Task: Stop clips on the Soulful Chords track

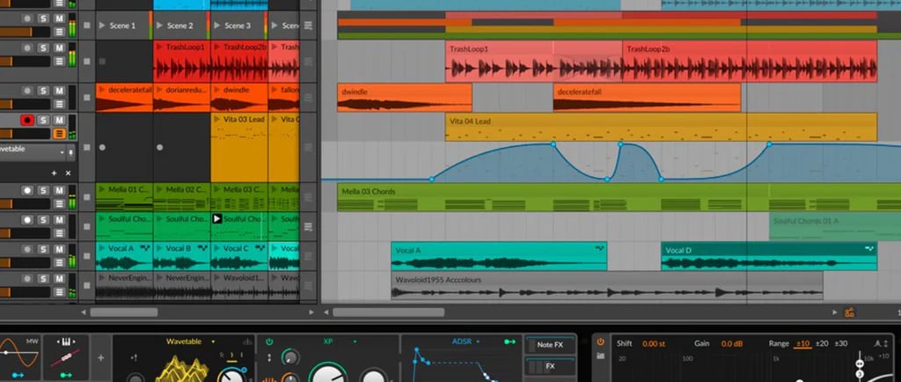Action: [87, 226]
